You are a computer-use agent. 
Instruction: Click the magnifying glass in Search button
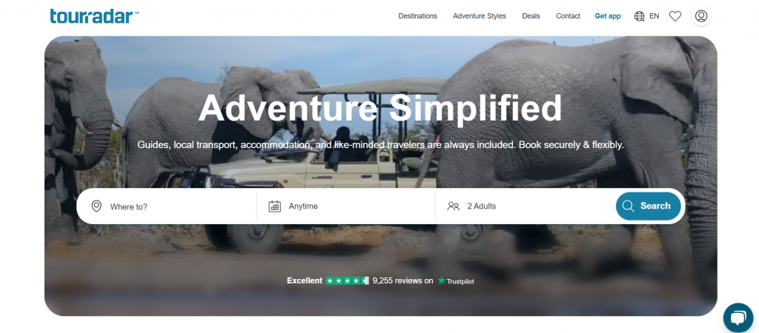[629, 206]
